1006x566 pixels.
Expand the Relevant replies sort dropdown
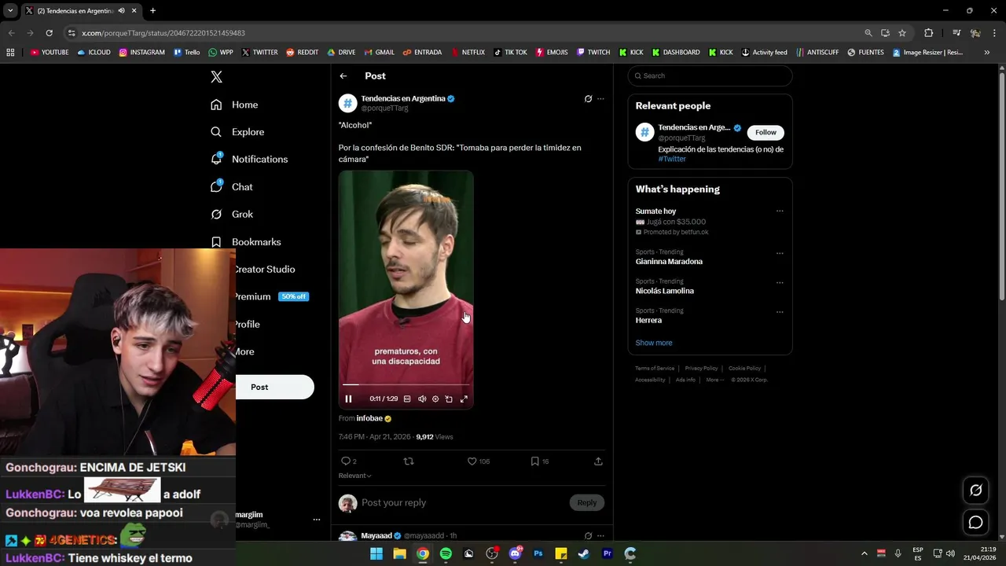coord(355,476)
